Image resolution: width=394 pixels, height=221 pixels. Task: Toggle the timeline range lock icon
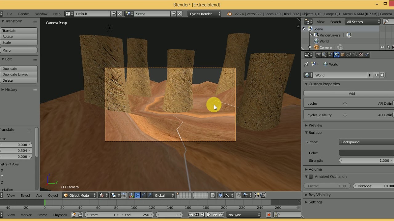[80, 215]
